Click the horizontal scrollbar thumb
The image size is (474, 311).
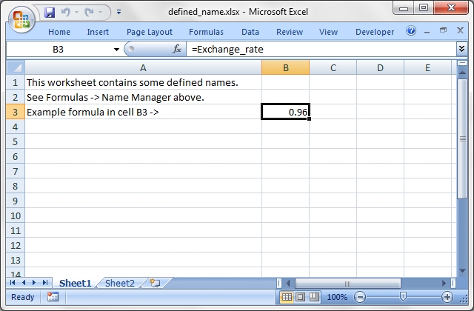[x=348, y=283]
